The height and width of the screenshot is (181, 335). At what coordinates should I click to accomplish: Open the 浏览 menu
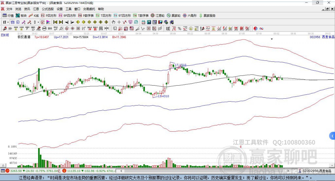18,9
